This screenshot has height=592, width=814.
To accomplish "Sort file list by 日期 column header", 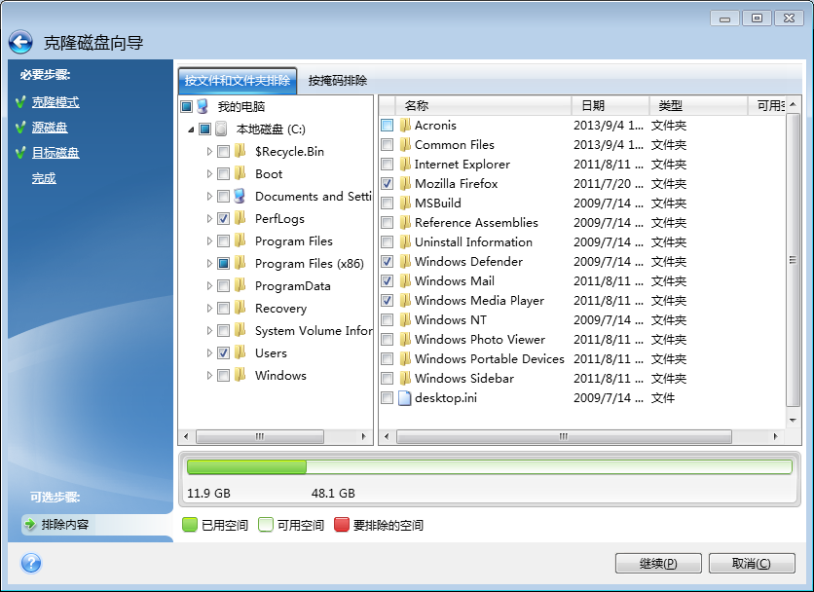I will click(610, 105).
